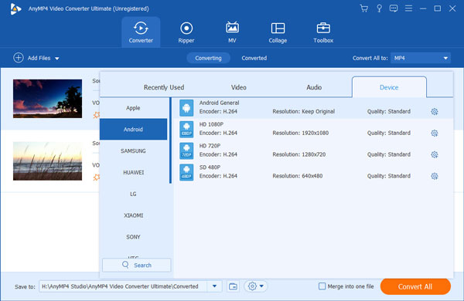Open settings gear for HD 720P

tap(434, 154)
